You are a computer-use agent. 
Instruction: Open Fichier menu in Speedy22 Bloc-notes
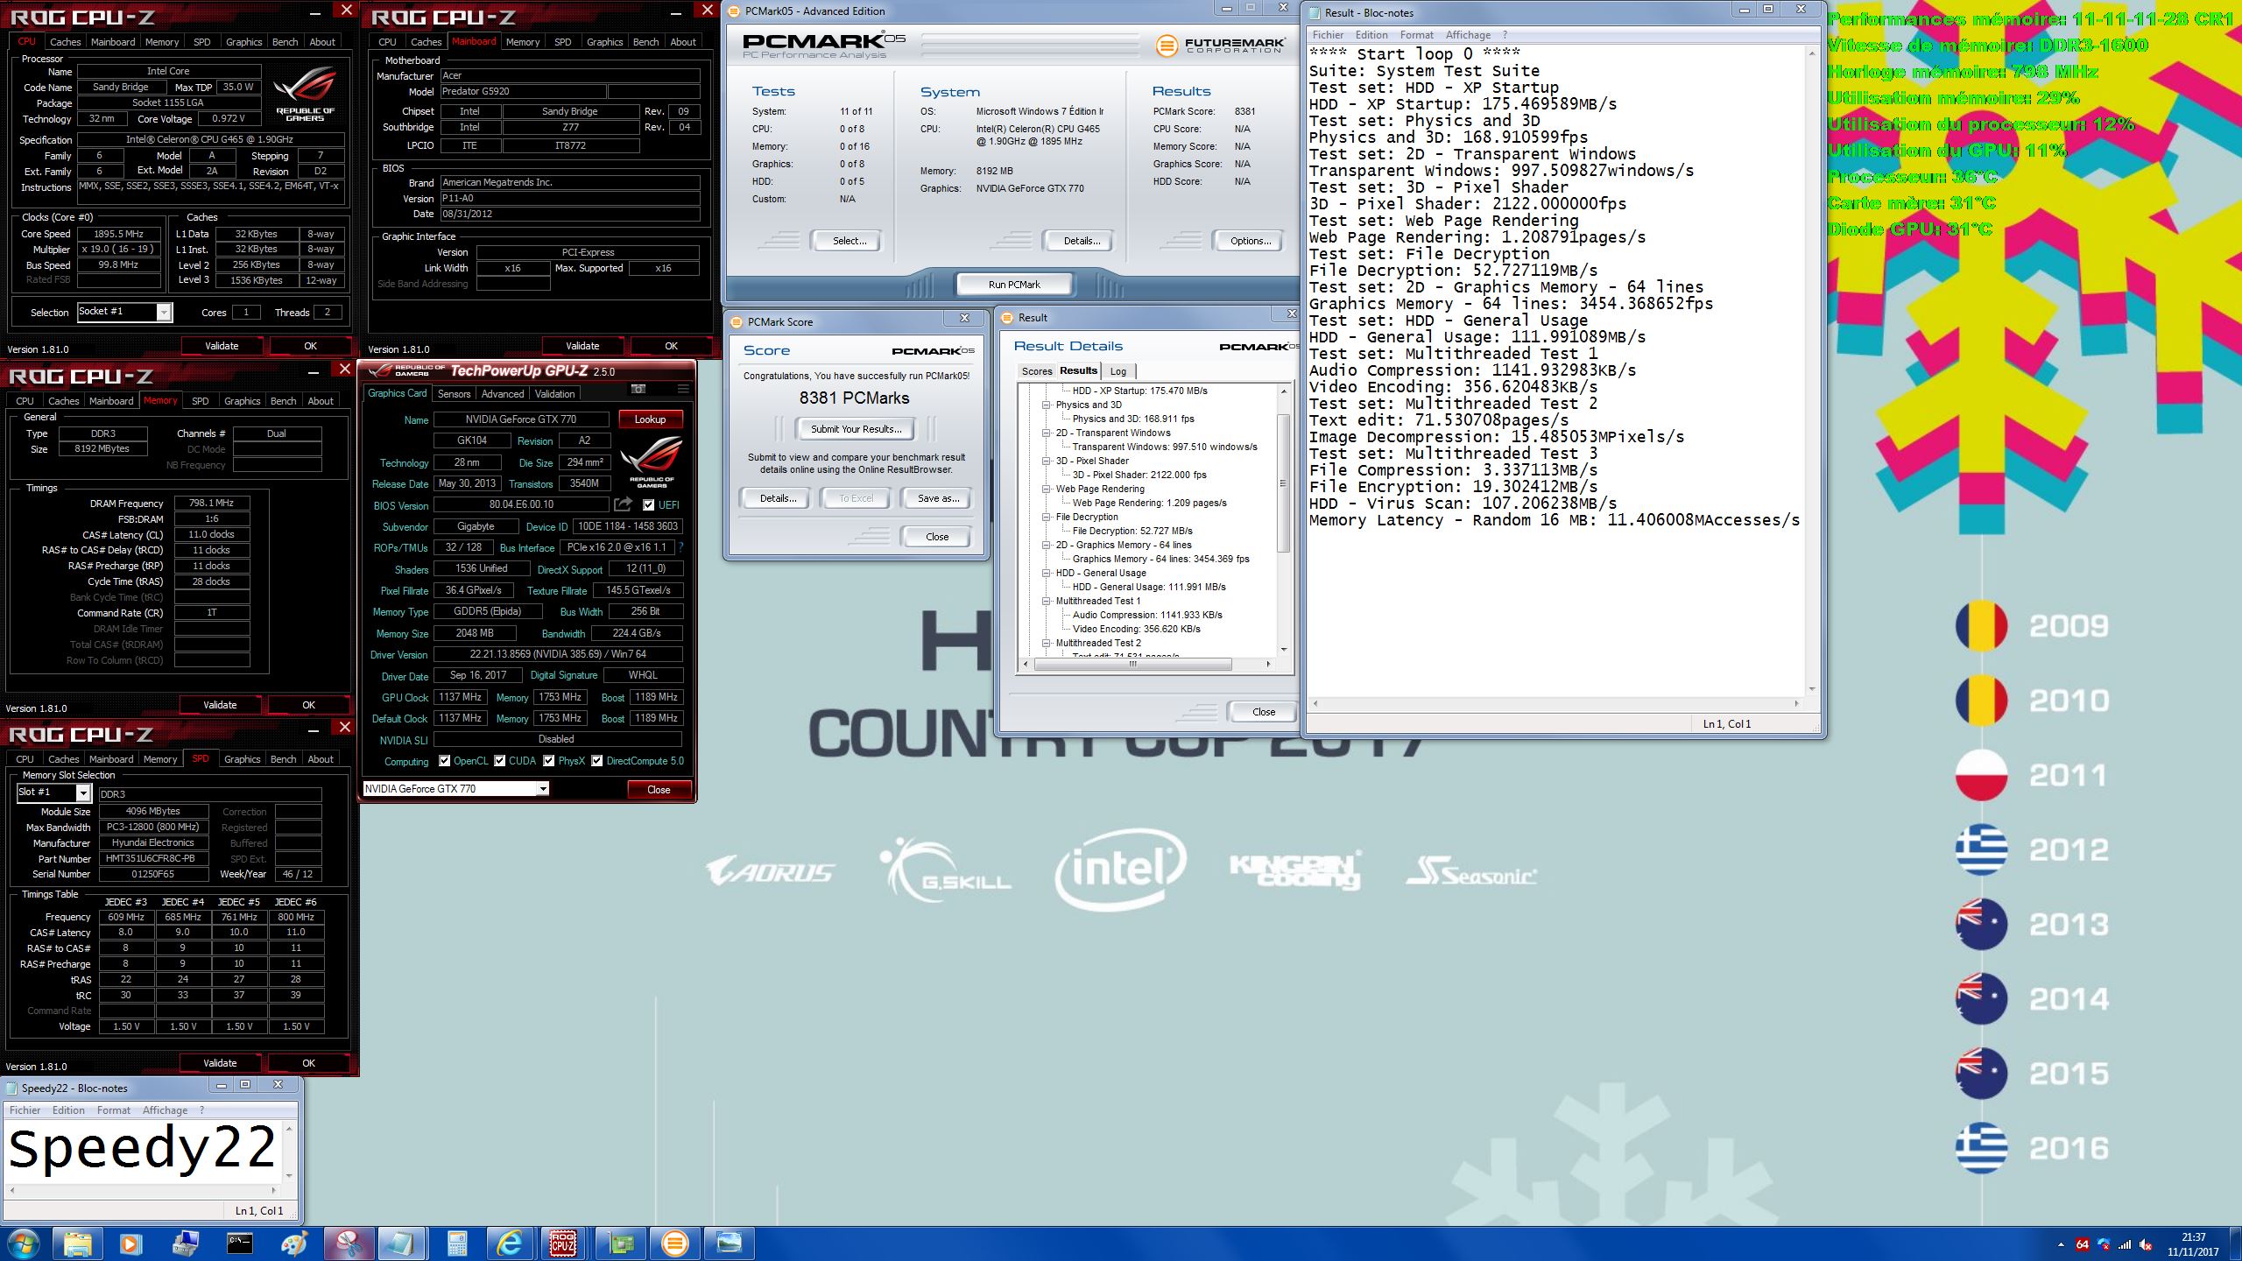click(25, 1110)
